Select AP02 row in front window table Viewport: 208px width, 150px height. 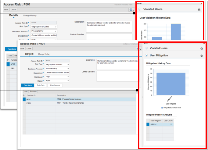tap(79, 99)
